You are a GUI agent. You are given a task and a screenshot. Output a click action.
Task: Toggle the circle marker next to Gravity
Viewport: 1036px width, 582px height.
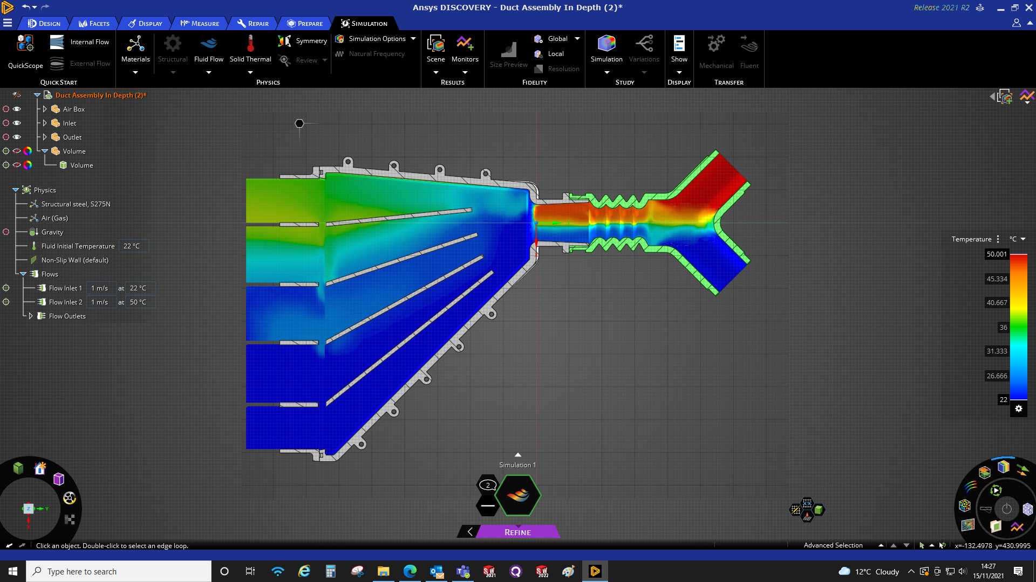coord(6,232)
